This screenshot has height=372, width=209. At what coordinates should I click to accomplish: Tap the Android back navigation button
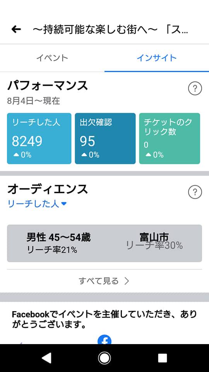click(46, 358)
